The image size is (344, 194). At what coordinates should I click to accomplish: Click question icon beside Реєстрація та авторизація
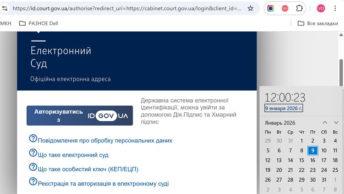[33, 181]
